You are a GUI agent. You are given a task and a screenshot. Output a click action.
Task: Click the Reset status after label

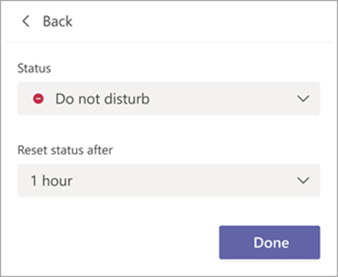(65, 150)
